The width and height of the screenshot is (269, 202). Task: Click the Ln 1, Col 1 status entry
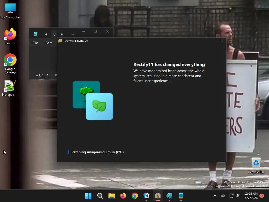coord(41,75)
